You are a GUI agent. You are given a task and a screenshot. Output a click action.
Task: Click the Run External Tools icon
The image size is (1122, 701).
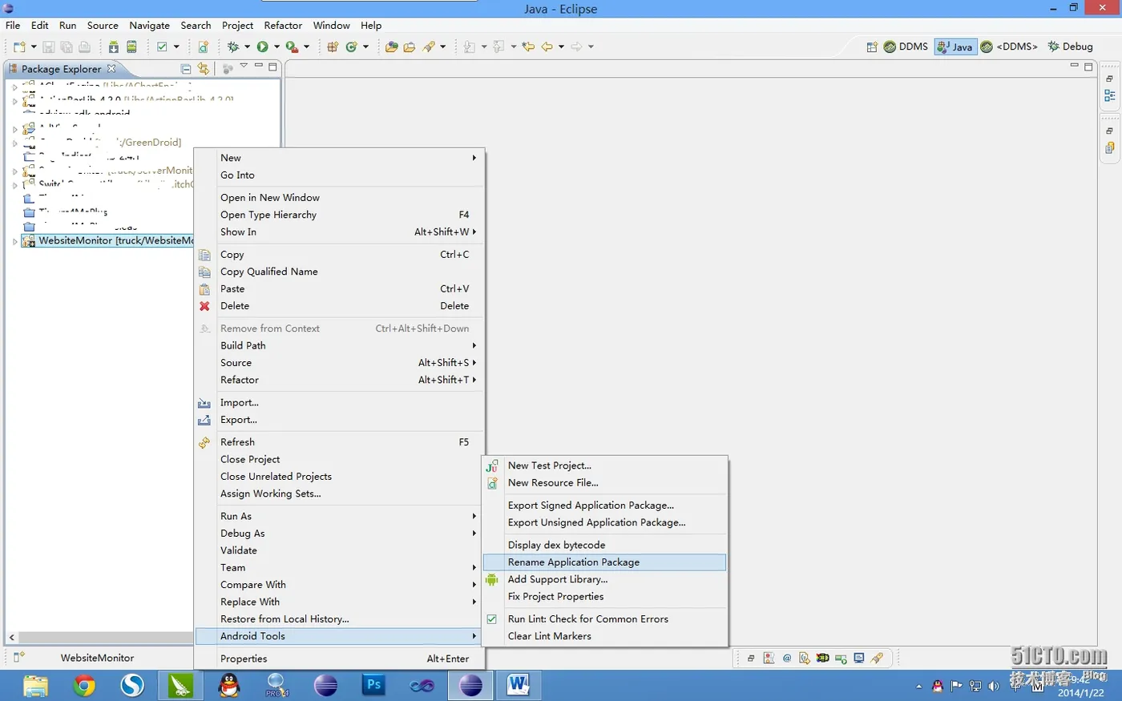click(292, 47)
